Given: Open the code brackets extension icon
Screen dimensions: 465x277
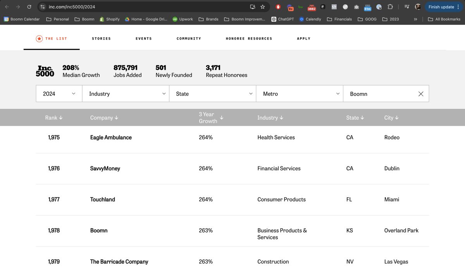Looking at the screenshot, I should tap(334, 7).
